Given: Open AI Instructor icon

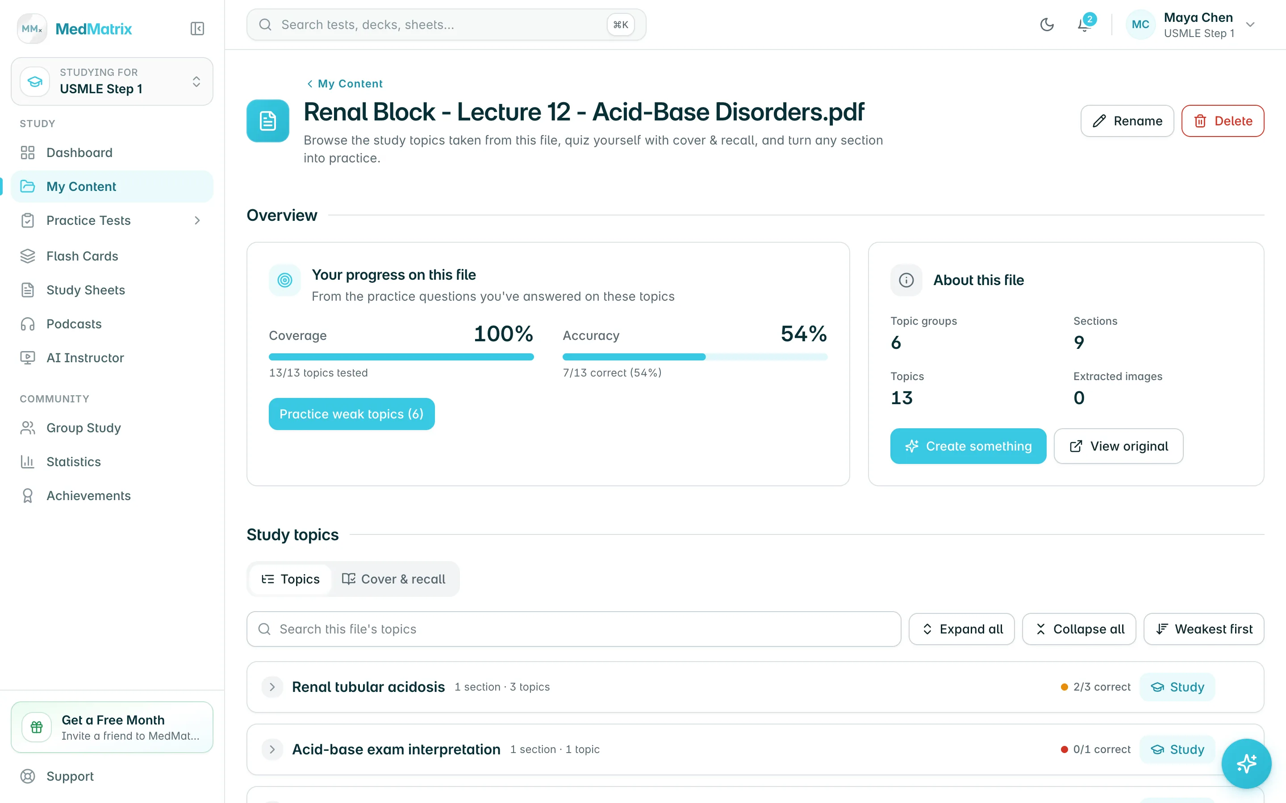Looking at the screenshot, I should [28, 358].
